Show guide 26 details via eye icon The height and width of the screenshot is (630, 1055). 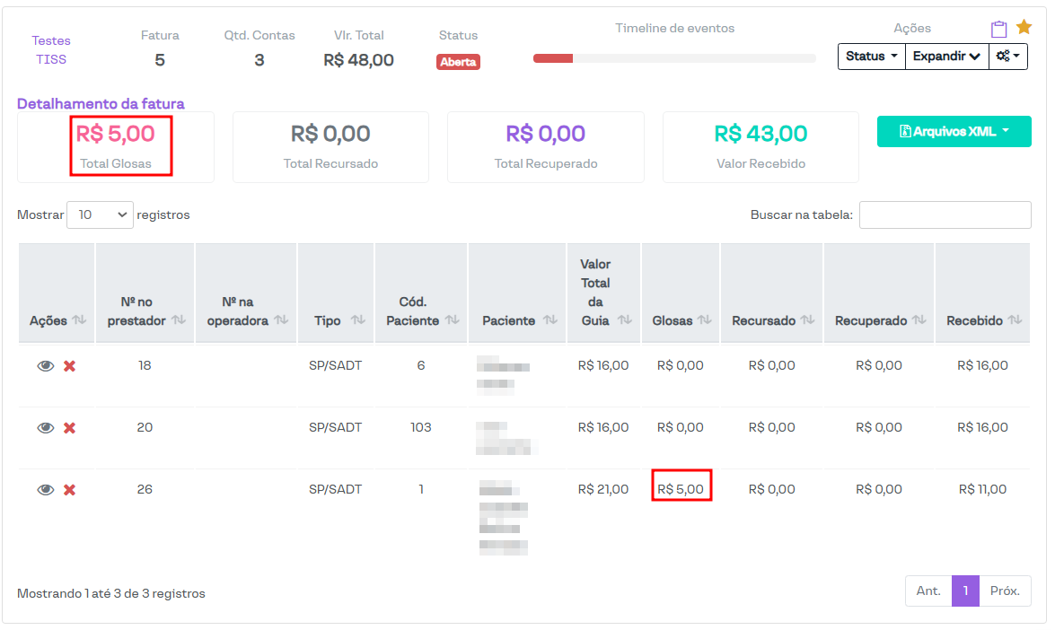pos(46,490)
